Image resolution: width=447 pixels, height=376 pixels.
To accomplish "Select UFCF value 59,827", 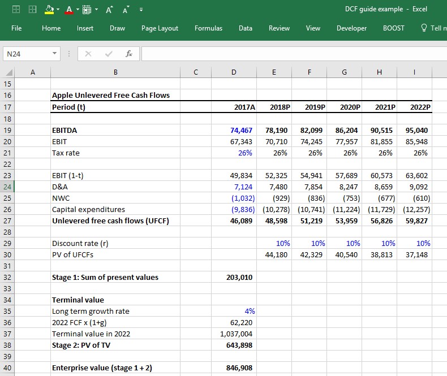I will pos(414,221).
